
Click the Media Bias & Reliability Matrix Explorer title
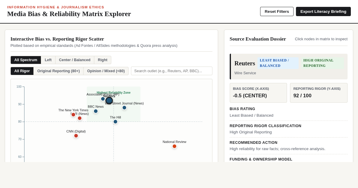(69, 14)
